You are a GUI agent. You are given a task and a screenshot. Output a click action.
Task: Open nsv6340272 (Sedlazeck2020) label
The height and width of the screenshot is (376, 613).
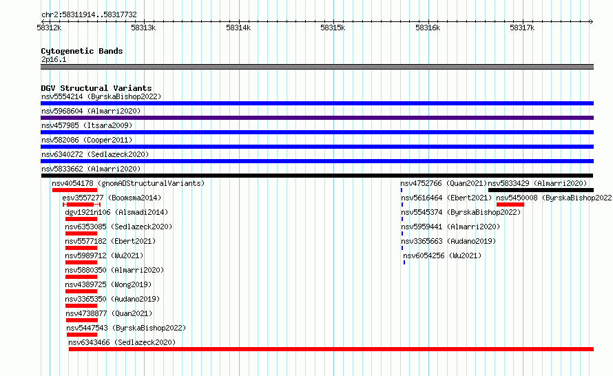pyautogui.click(x=95, y=154)
